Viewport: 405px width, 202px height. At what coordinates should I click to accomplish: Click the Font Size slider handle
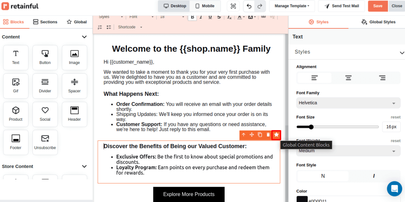(311, 127)
